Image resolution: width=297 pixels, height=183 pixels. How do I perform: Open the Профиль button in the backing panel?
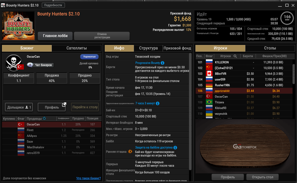pyautogui.click(x=52, y=107)
